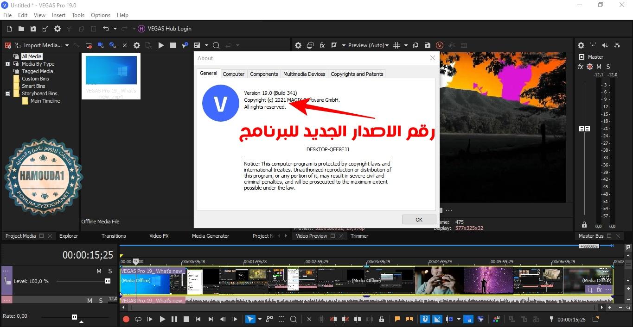Solo the Master bus
The height and width of the screenshot is (327, 633).
[608, 67]
